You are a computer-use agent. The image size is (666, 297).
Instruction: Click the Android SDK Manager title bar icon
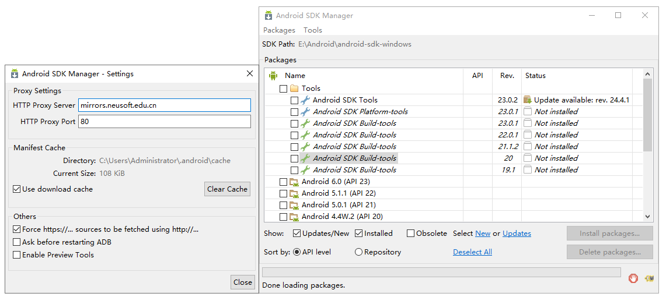pos(269,16)
